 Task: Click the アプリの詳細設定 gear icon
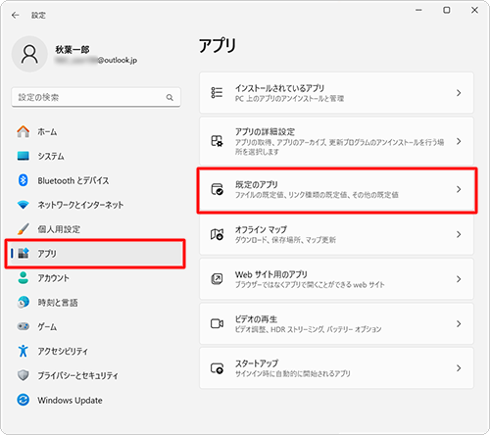click(217, 141)
